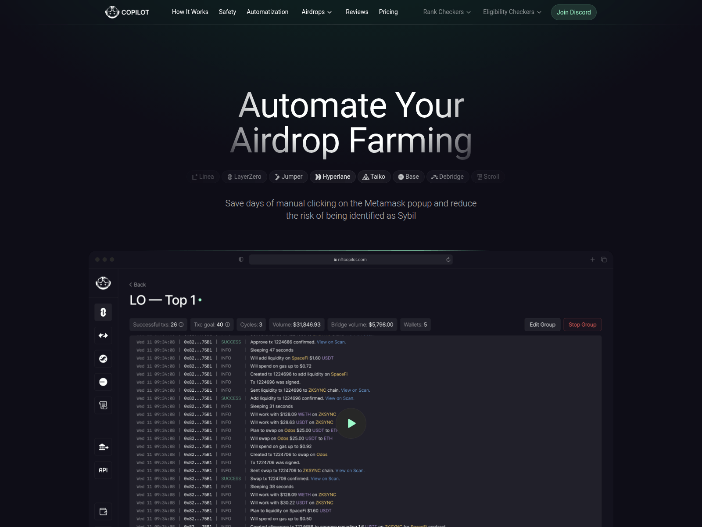Open the How It Works page
Viewport: 702px width, 527px height.
point(190,12)
